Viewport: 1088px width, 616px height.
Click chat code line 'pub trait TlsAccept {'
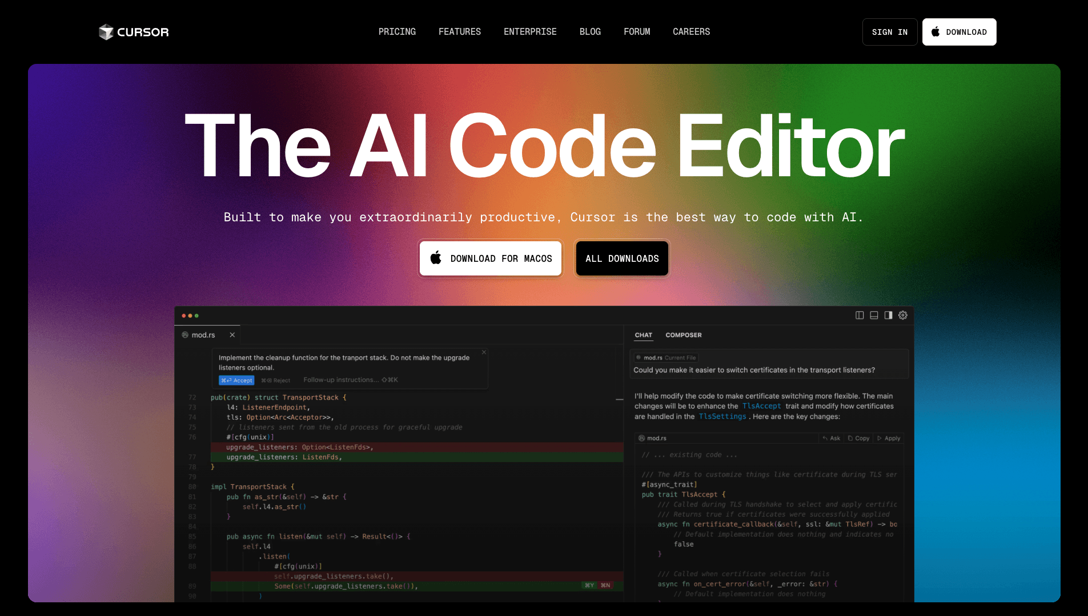coord(684,495)
